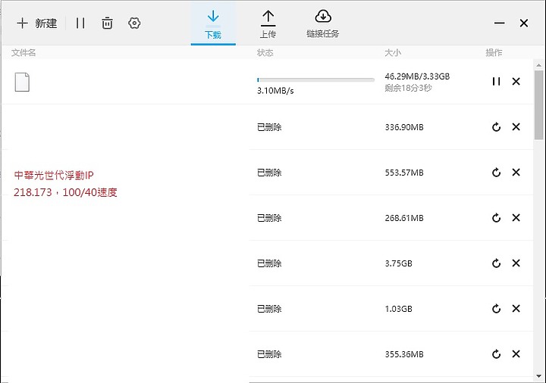Click the 3.10MB/s speed text
This screenshot has height=383, width=546.
275,91
